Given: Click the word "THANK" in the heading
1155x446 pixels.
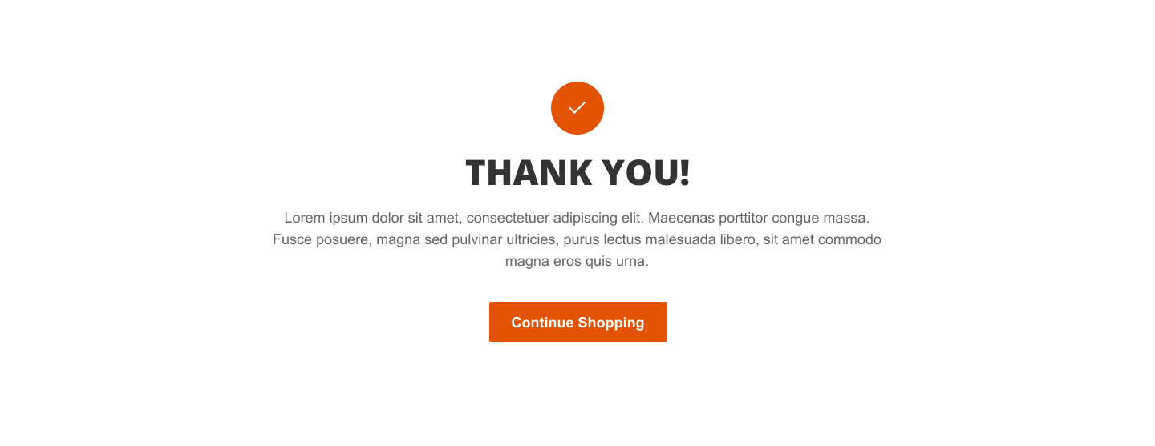Looking at the screenshot, I should [x=529, y=173].
